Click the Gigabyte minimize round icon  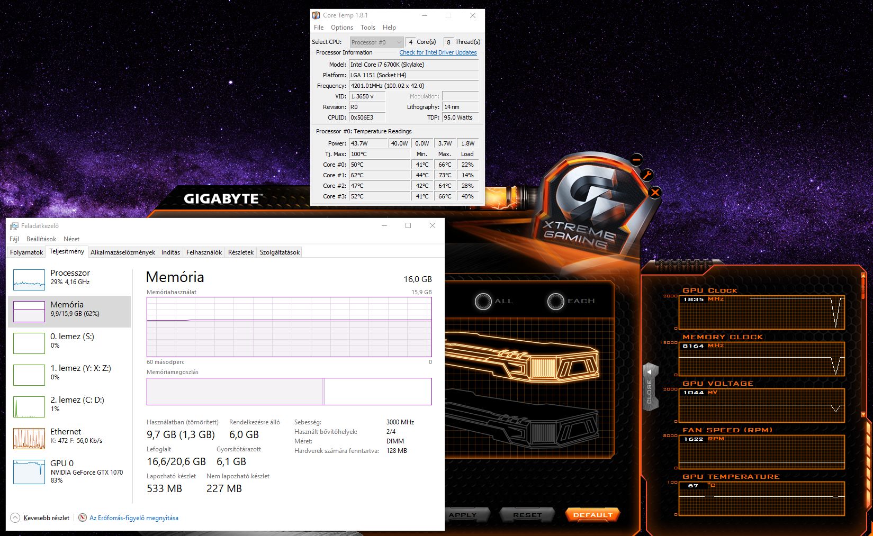pos(636,159)
